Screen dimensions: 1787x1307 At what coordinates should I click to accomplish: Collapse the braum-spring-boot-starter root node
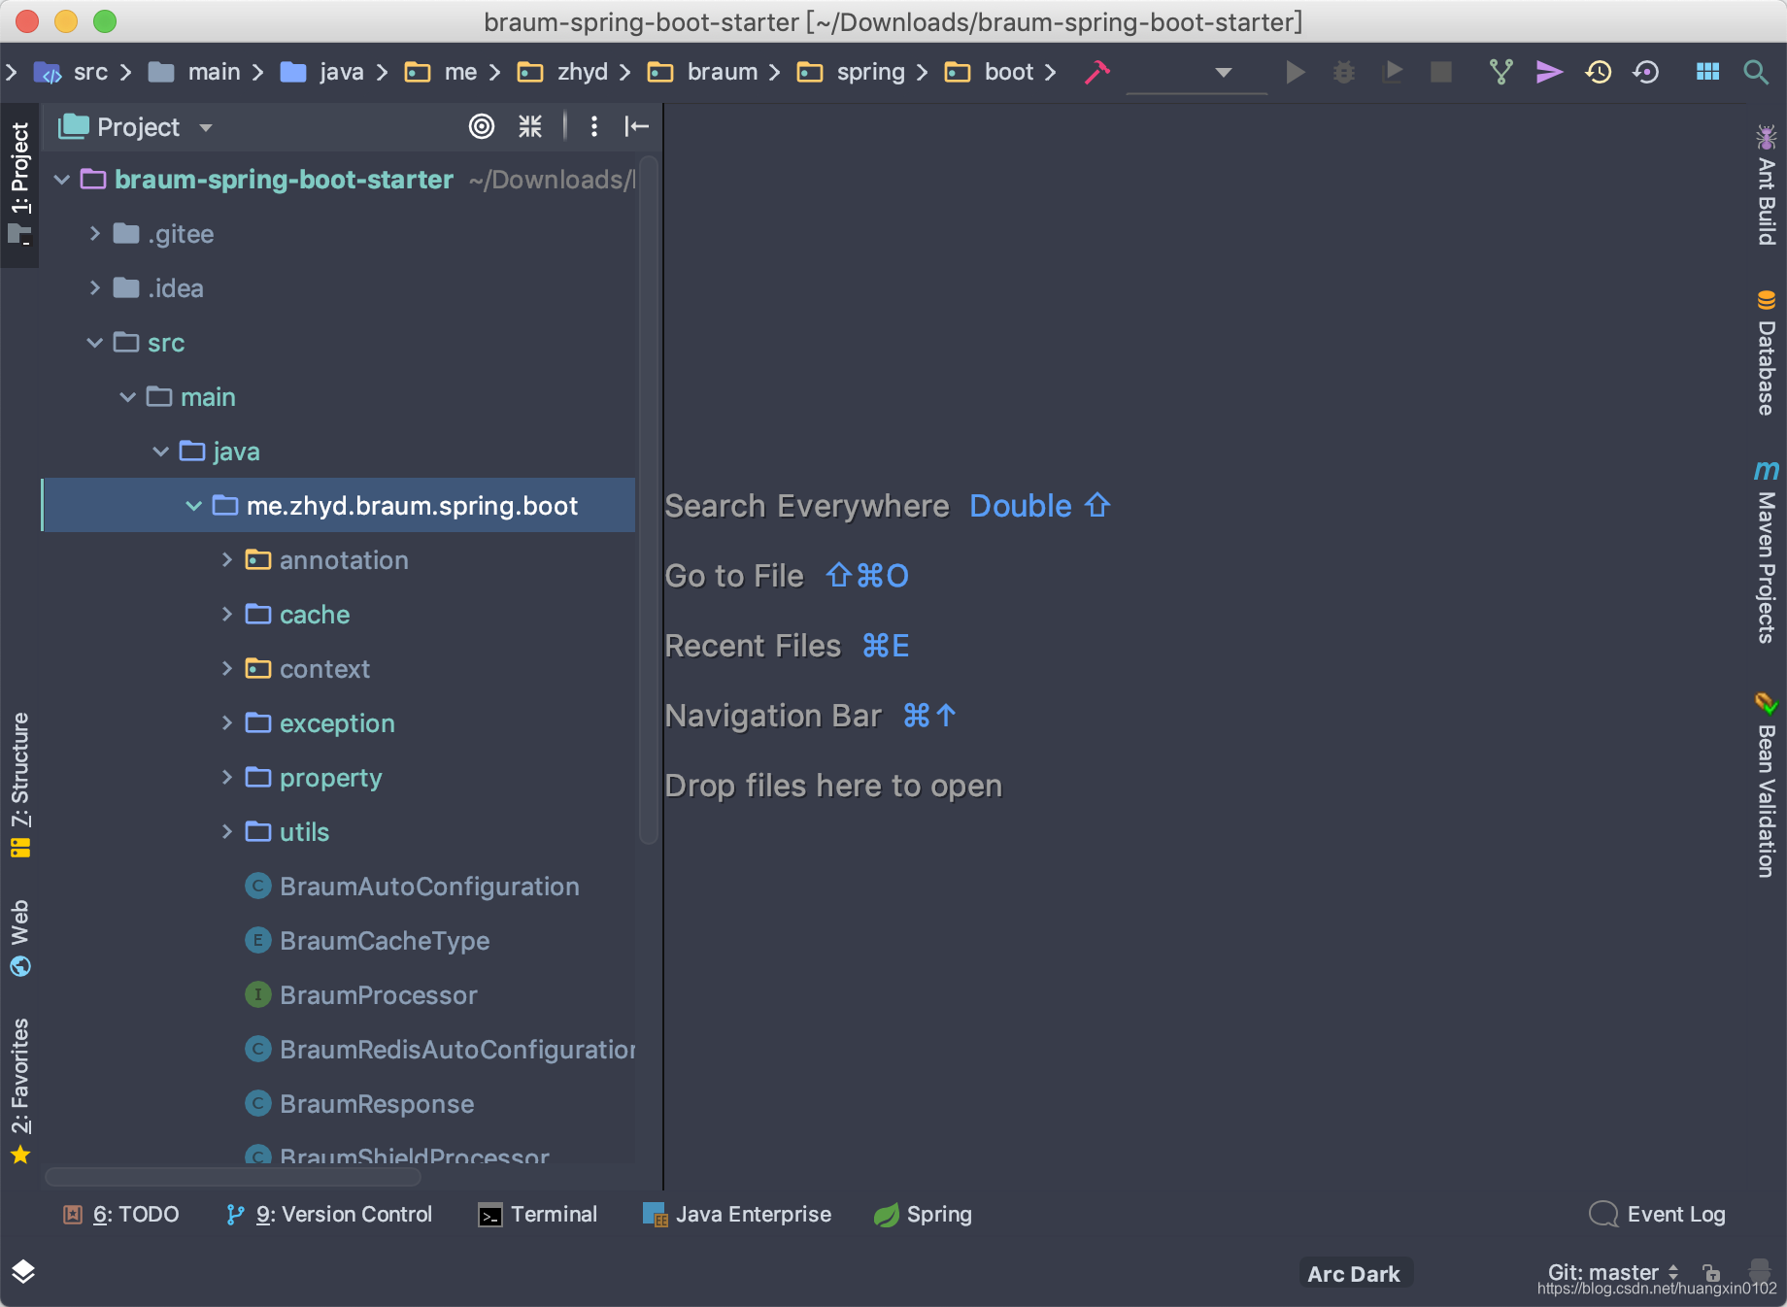point(61,180)
